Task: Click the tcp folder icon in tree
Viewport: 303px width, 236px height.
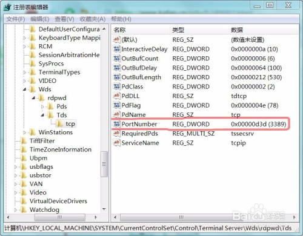Action: coord(59,123)
